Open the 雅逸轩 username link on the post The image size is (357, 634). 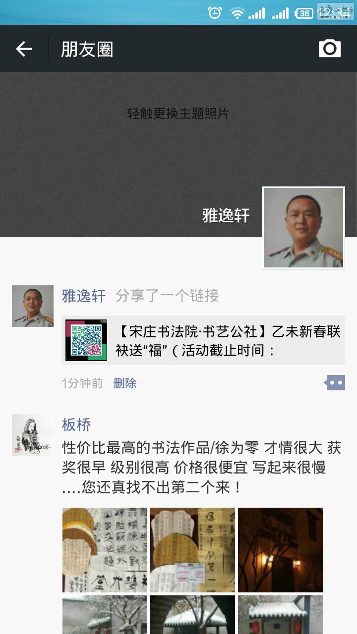(84, 296)
